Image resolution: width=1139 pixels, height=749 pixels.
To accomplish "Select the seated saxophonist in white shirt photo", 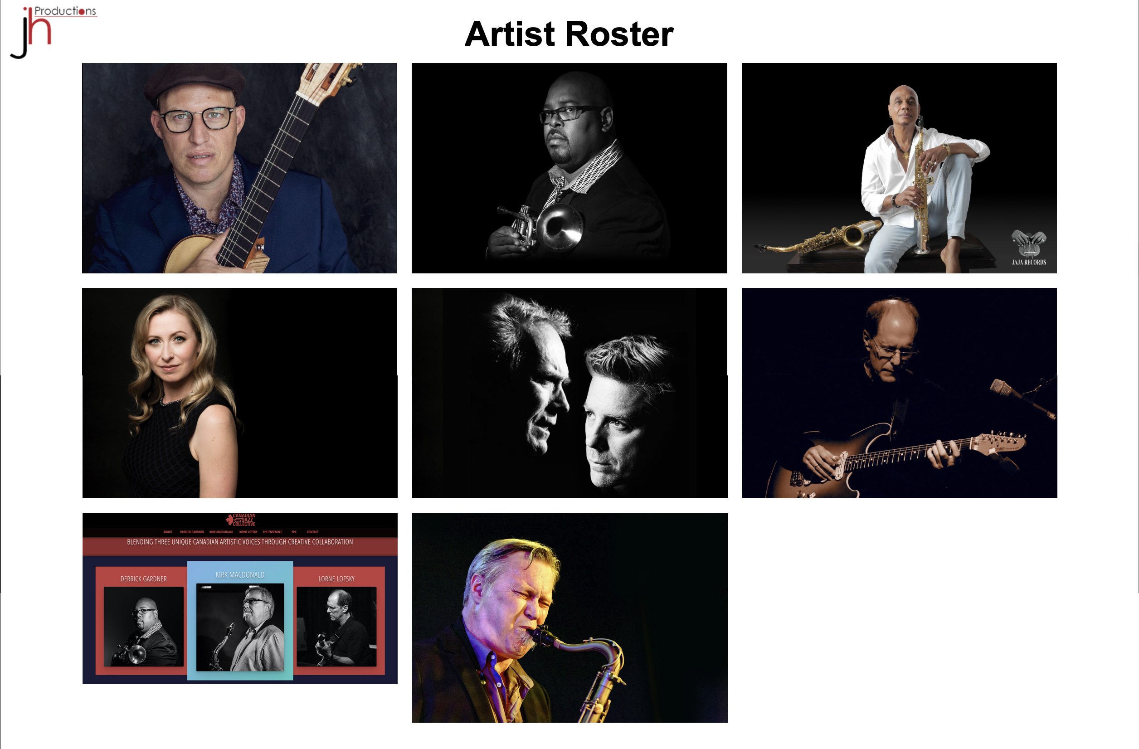I will (x=899, y=168).
